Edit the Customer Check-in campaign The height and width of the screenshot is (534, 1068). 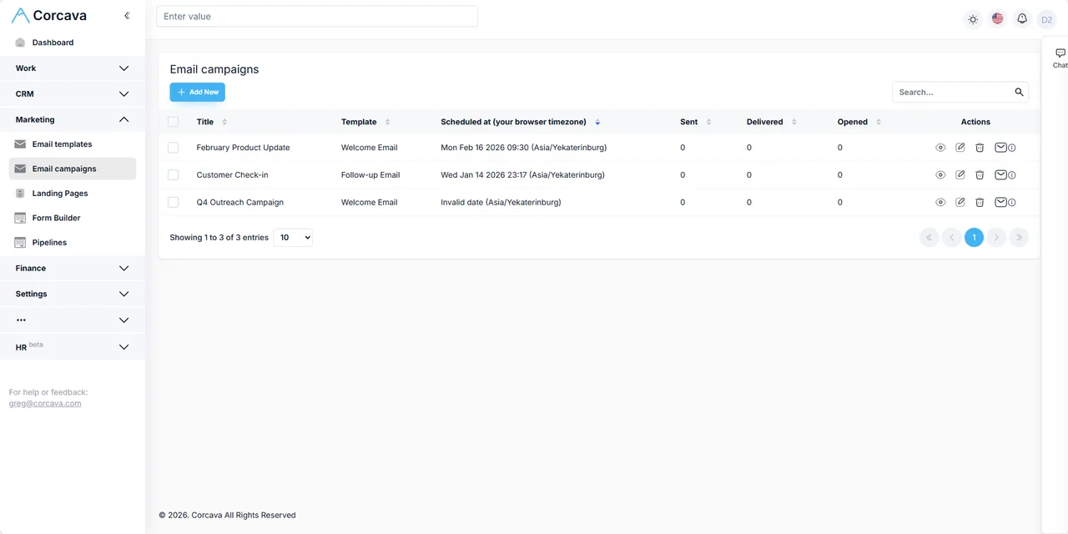point(960,175)
